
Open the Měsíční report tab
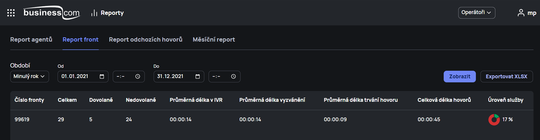(214, 40)
